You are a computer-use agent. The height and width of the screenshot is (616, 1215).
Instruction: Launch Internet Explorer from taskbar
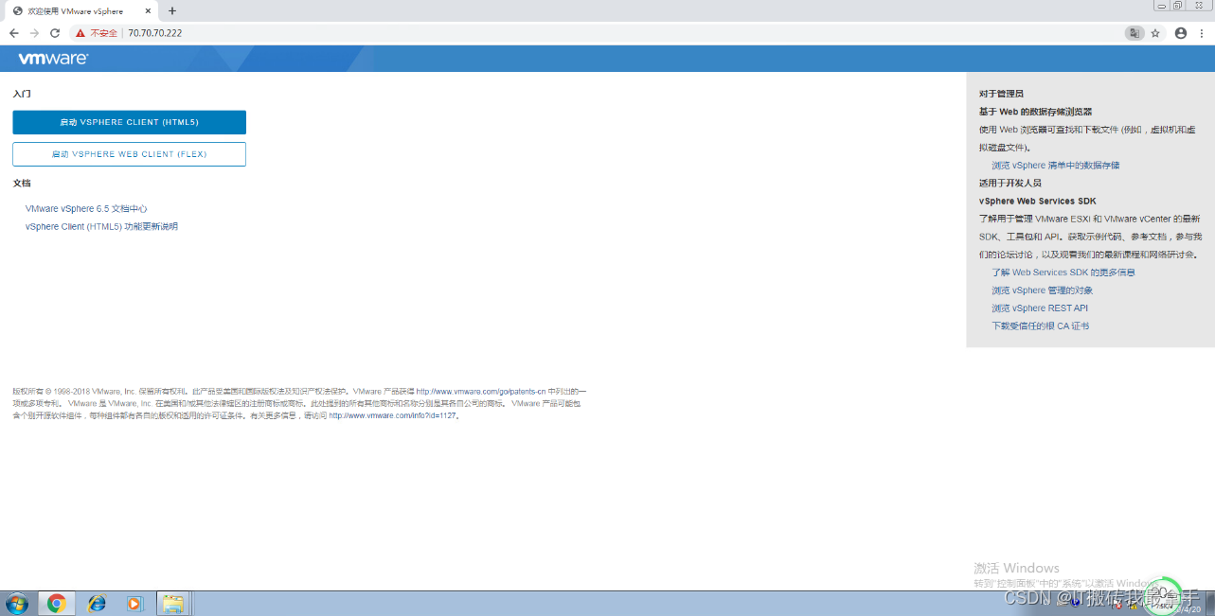96,604
